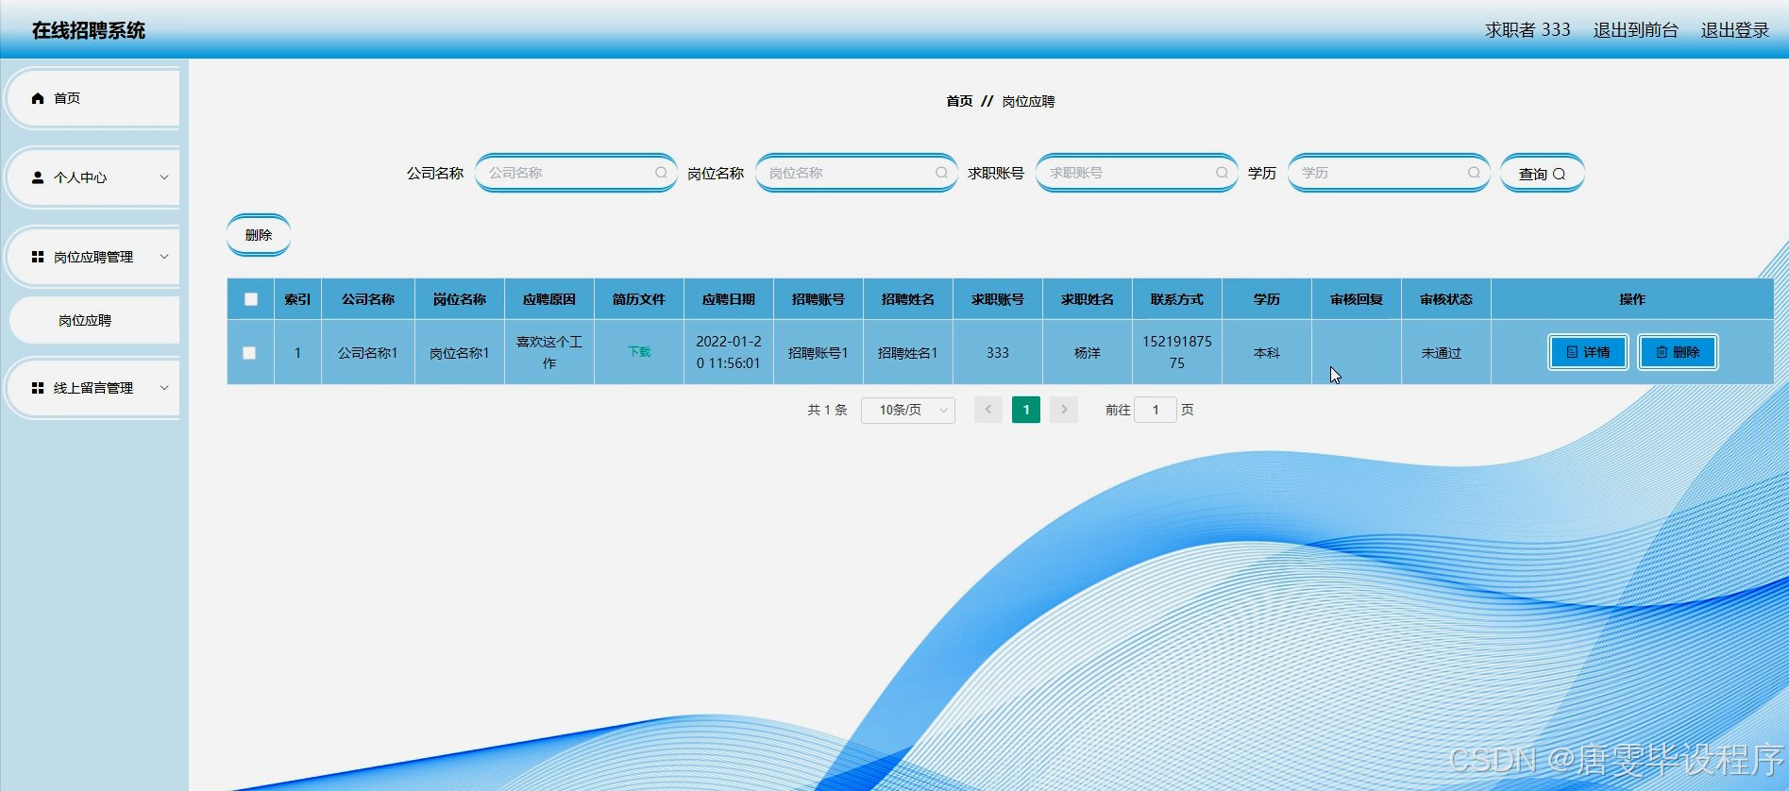The width and height of the screenshot is (1789, 791).
Task: Go to previous page arrow in pagination
Action: tap(988, 410)
